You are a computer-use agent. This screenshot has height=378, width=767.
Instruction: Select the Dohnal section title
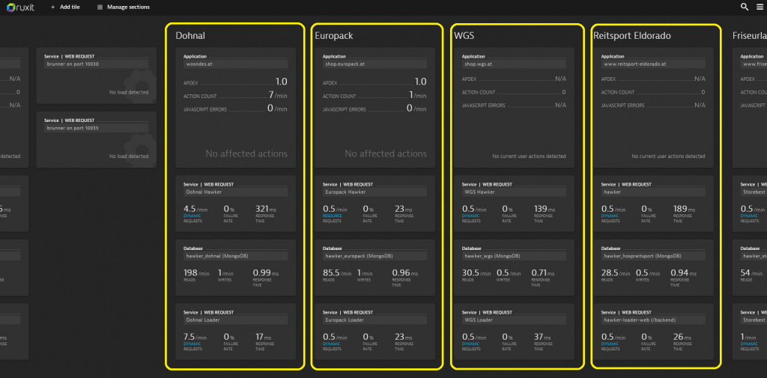191,36
